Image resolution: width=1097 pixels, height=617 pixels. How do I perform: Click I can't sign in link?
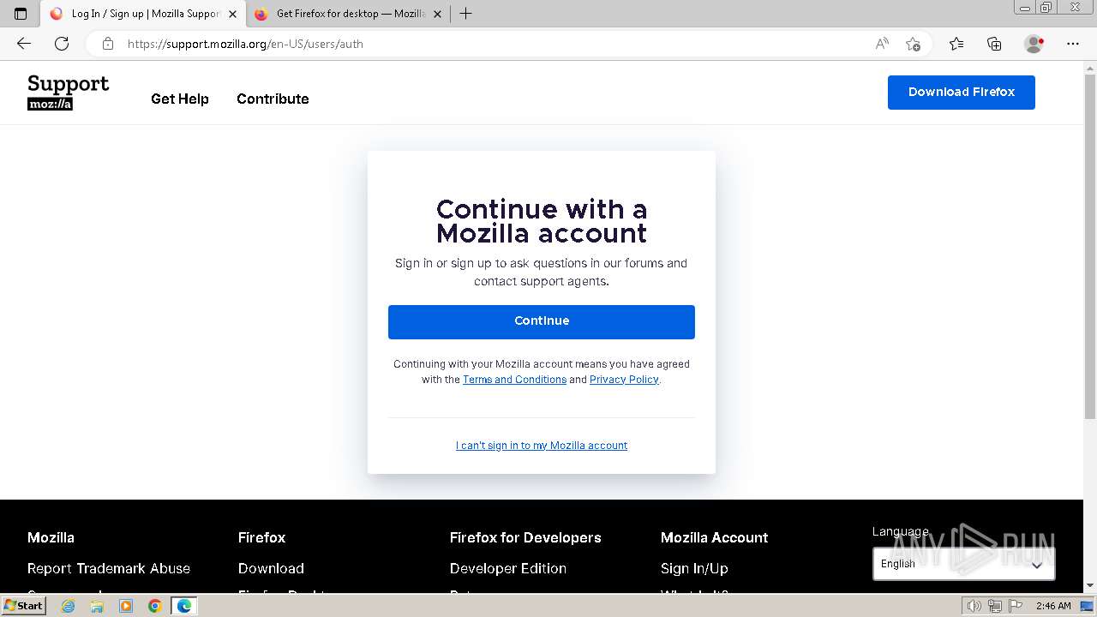tap(542, 446)
